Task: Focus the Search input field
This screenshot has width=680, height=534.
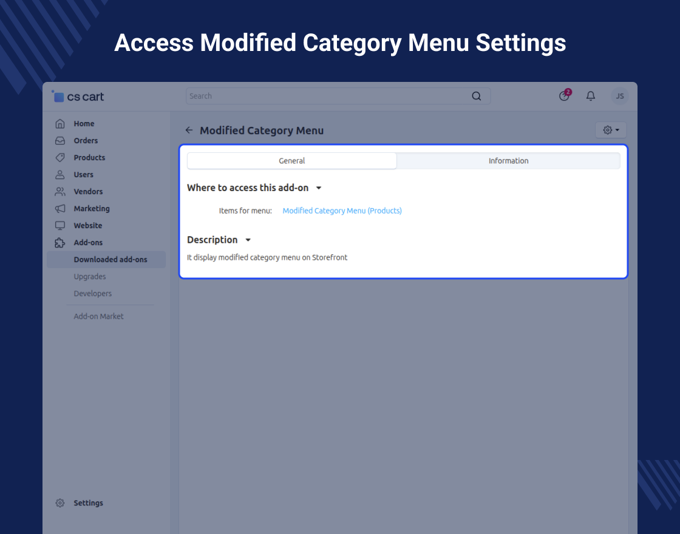Action: pos(330,96)
